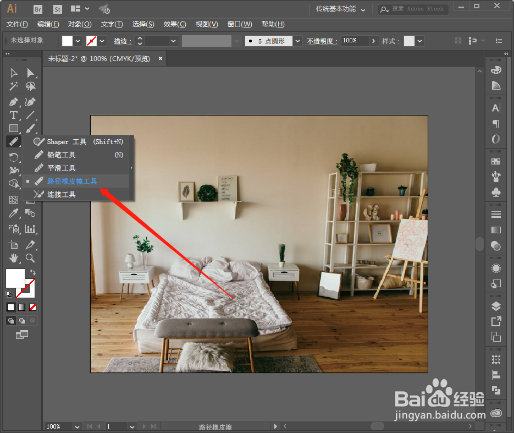514x433 pixels.
Task: Open the Layers panel icon
Action: (496, 306)
